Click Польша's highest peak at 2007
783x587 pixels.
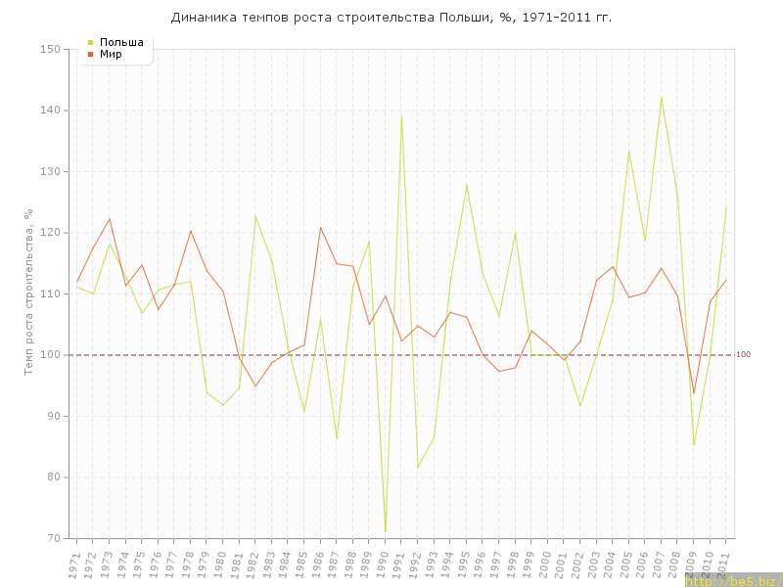click(x=662, y=98)
